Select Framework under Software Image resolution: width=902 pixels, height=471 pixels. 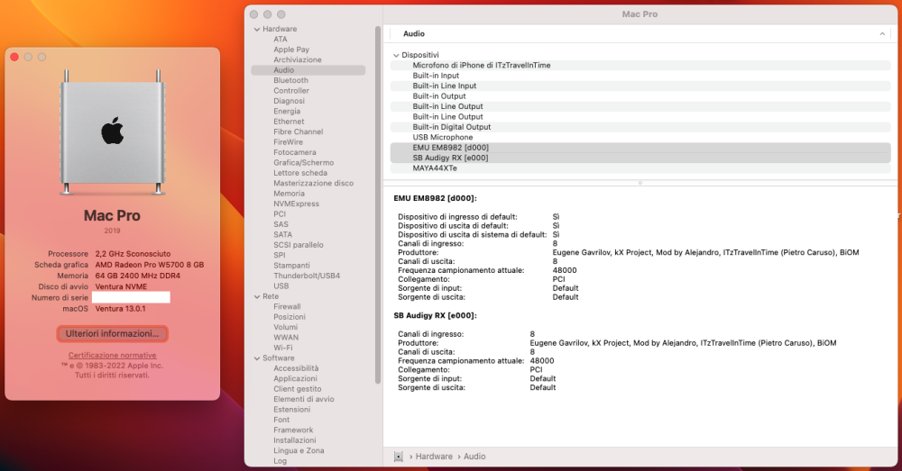click(x=293, y=430)
